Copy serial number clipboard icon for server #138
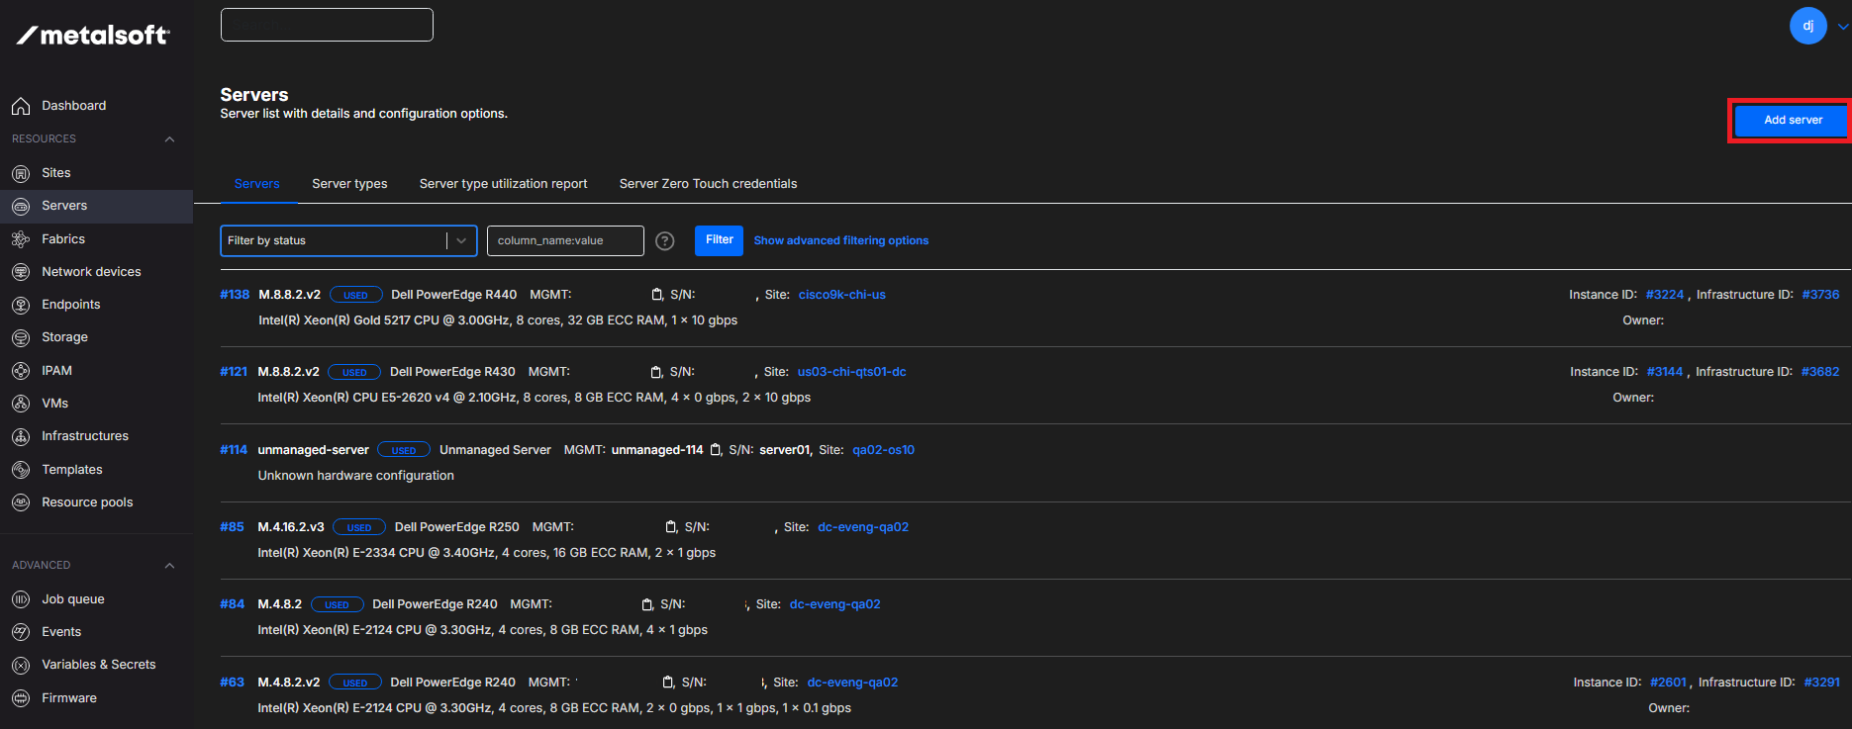Screen dimensions: 1852x729 click(x=656, y=295)
